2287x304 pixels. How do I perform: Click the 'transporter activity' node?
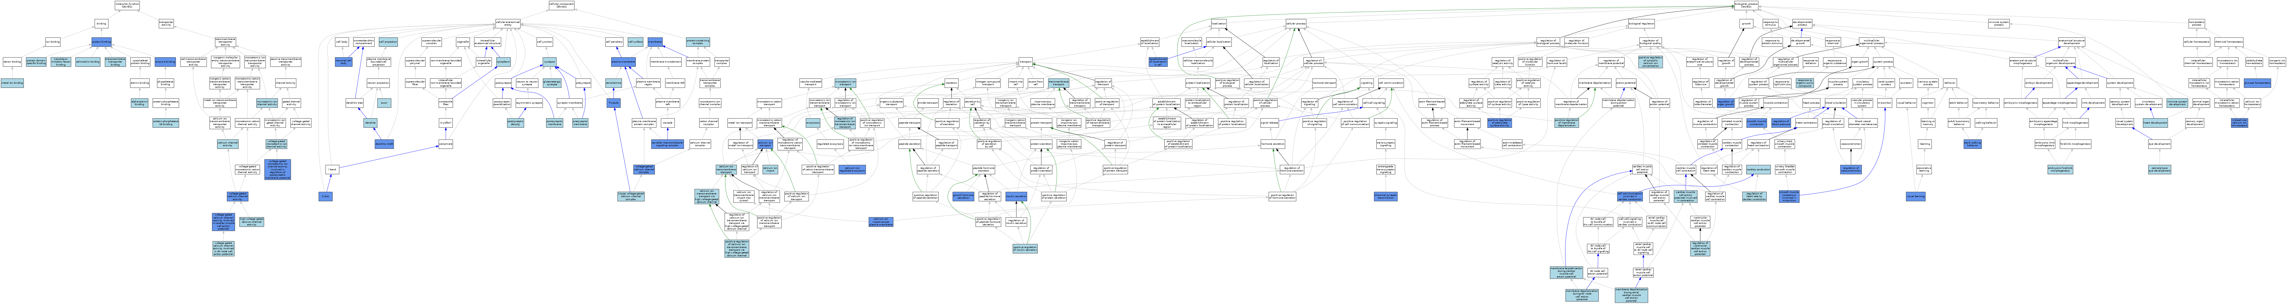(166, 24)
